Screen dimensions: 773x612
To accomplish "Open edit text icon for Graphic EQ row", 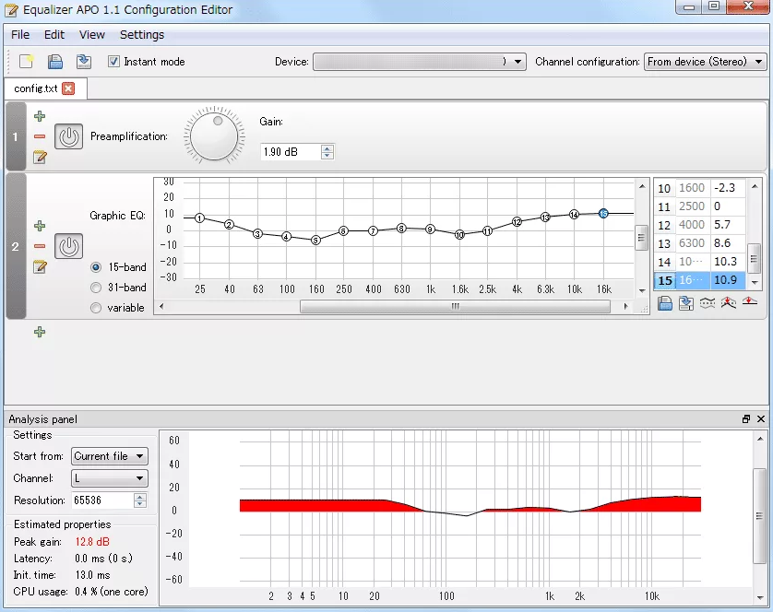I will pos(39,267).
